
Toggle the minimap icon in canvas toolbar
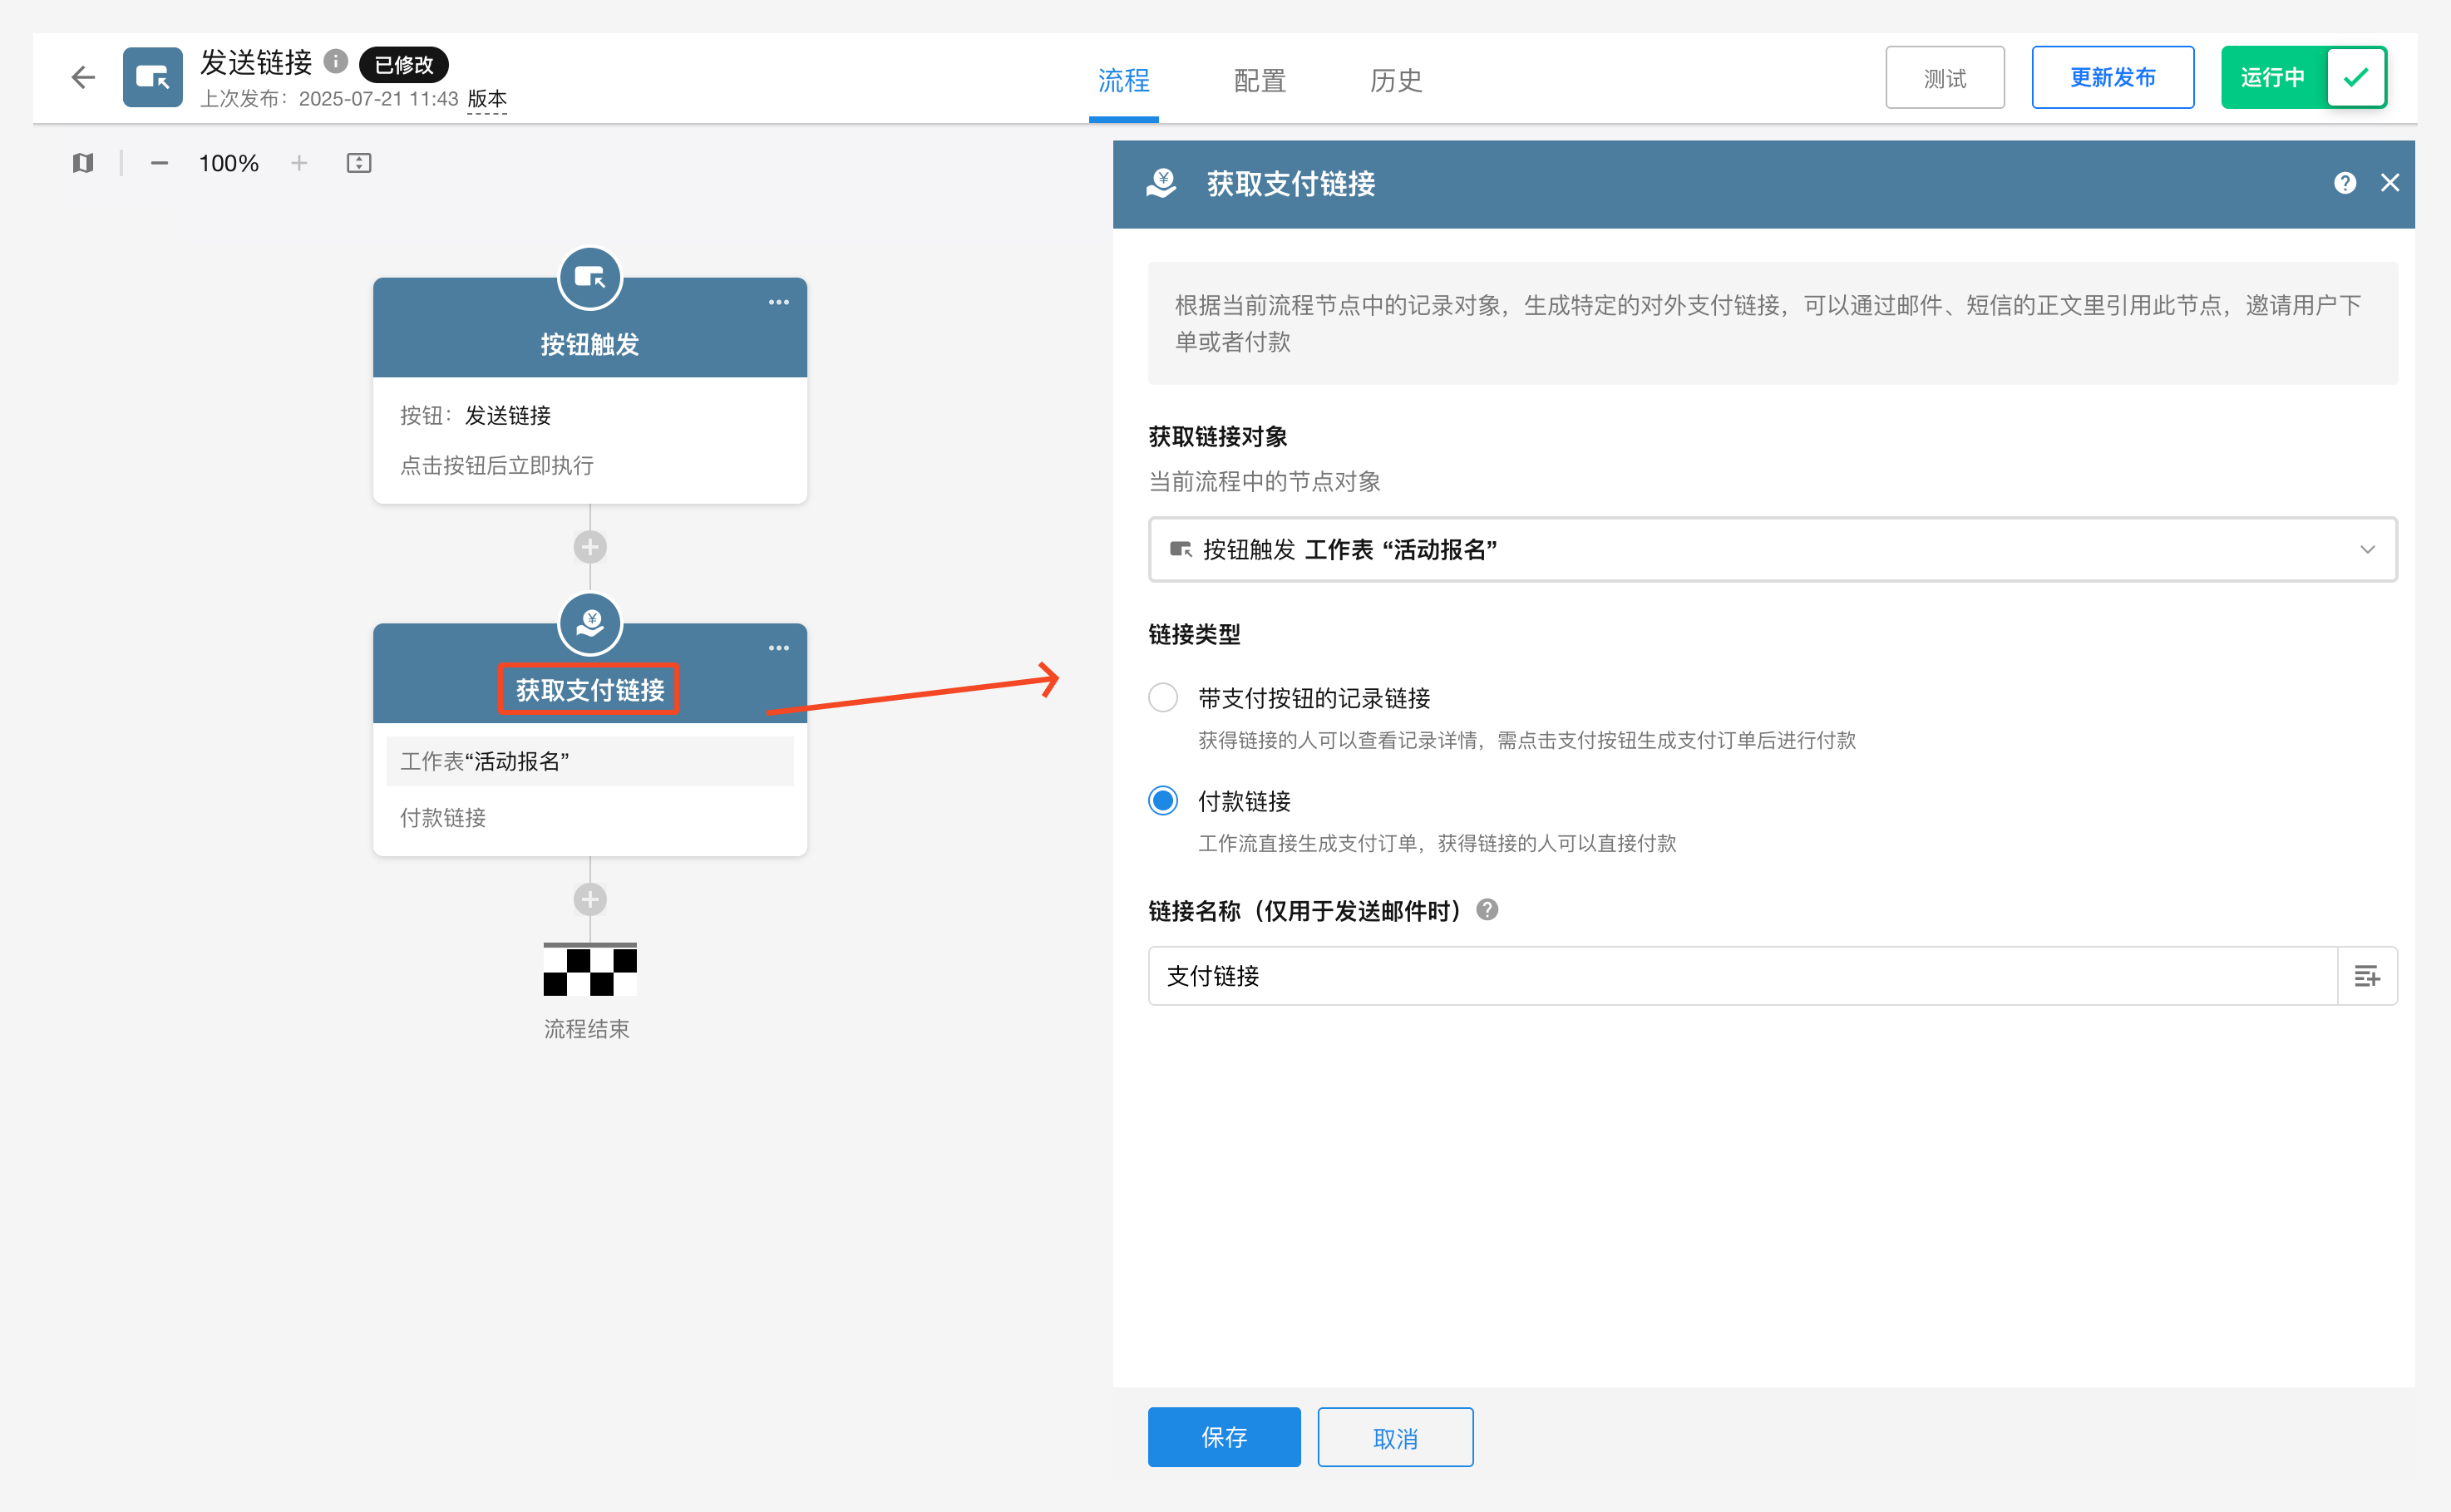coord(83,163)
